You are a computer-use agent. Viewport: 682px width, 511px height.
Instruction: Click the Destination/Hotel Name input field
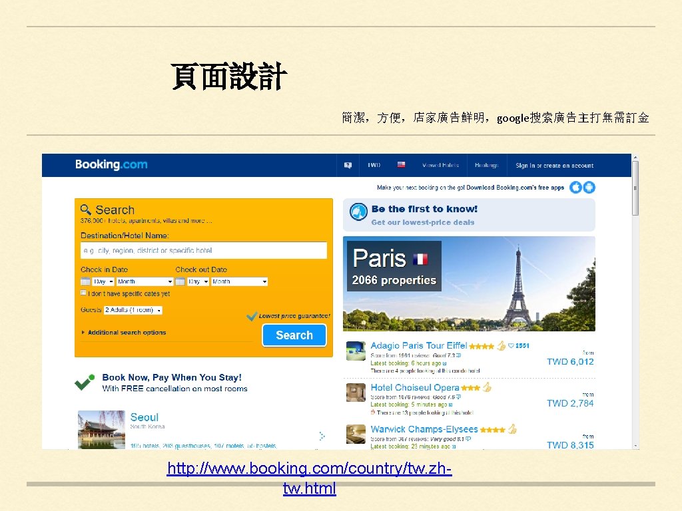204,250
